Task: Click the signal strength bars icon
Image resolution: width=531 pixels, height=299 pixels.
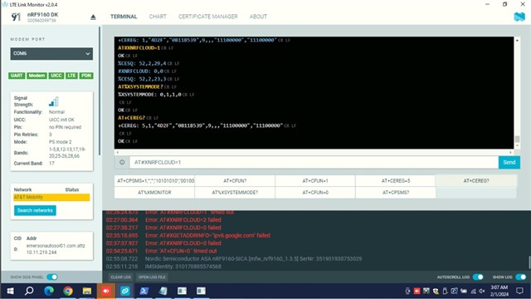Action: (54, 101)
